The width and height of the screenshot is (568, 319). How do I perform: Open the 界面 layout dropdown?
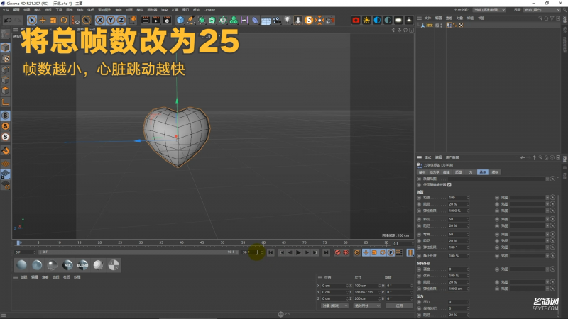542,10
